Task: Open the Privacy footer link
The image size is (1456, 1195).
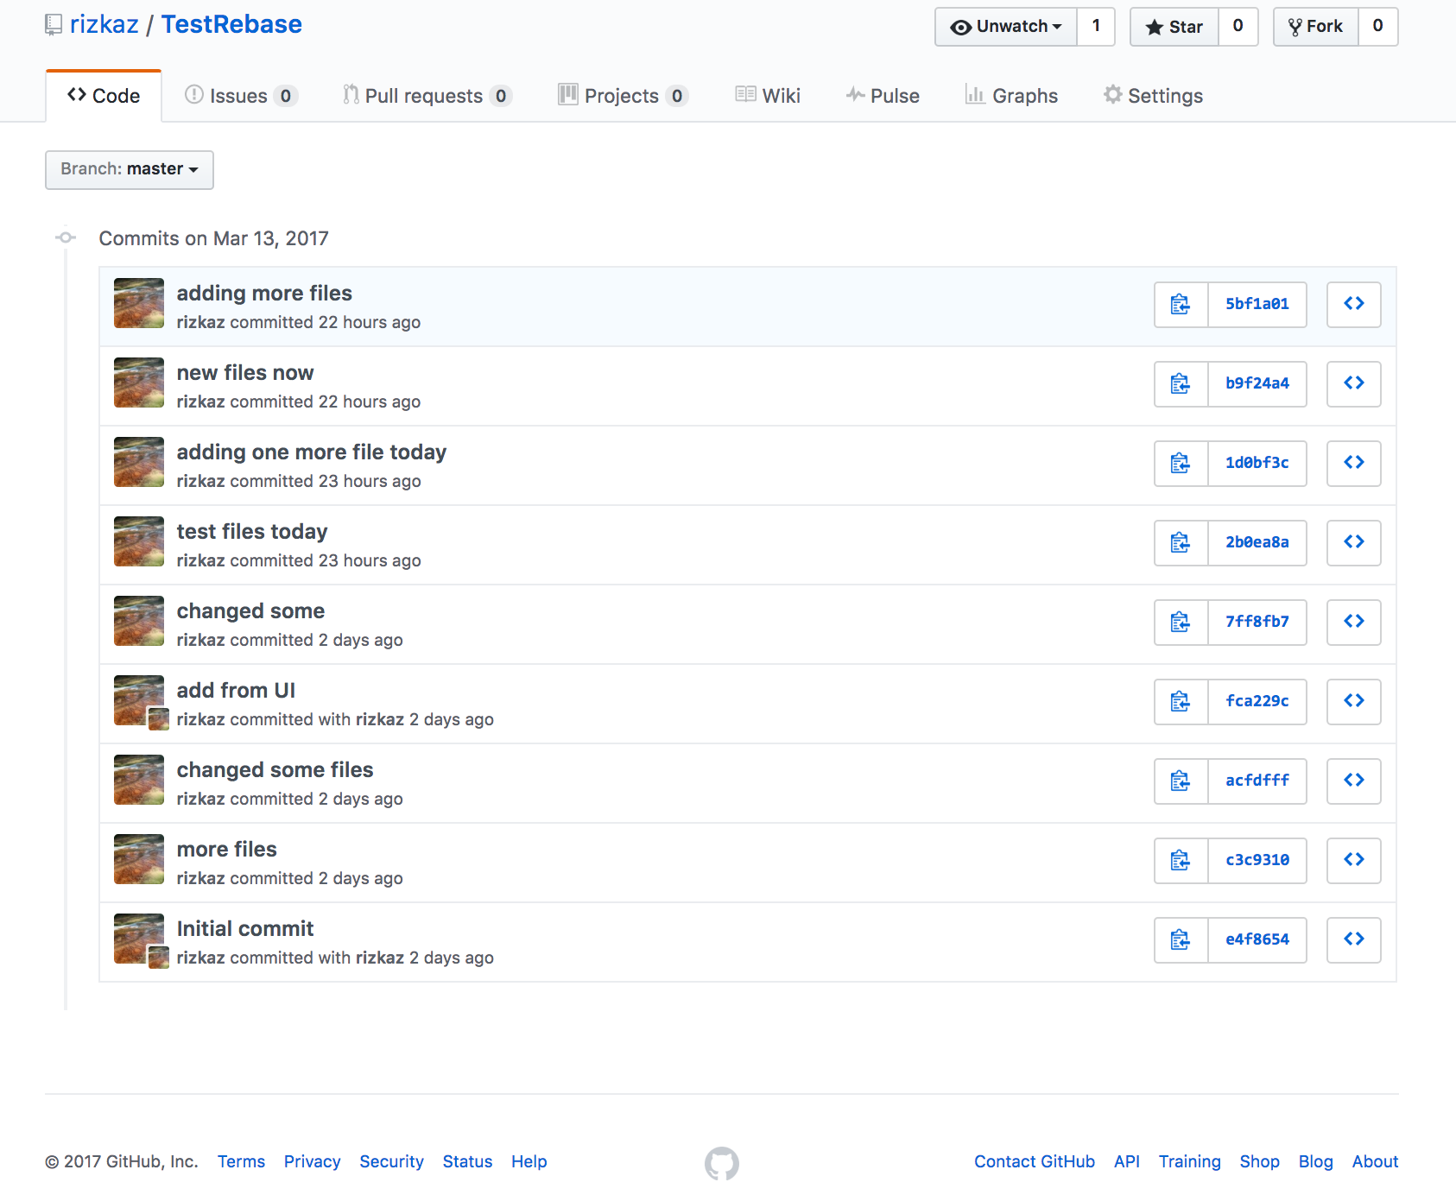Action: point(312,1162)
